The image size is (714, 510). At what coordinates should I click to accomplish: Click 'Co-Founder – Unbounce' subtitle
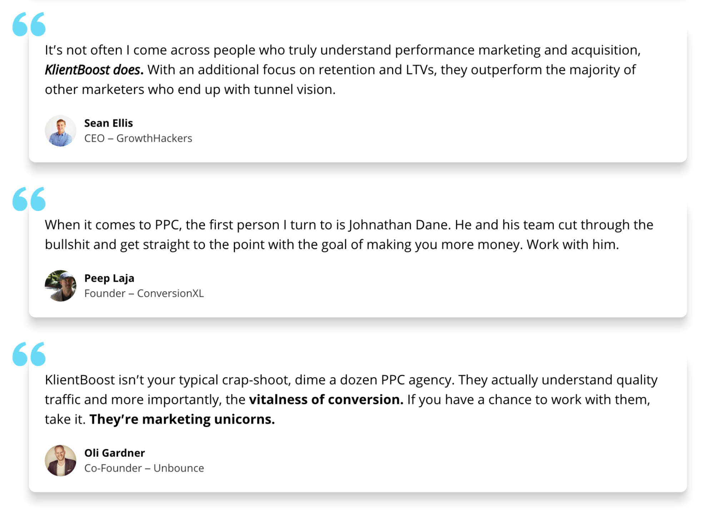[144, 468]
